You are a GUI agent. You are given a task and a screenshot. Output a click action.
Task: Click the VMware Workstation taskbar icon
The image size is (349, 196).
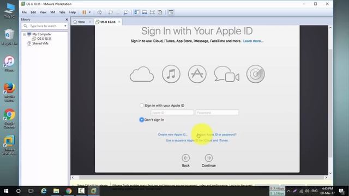94,191
